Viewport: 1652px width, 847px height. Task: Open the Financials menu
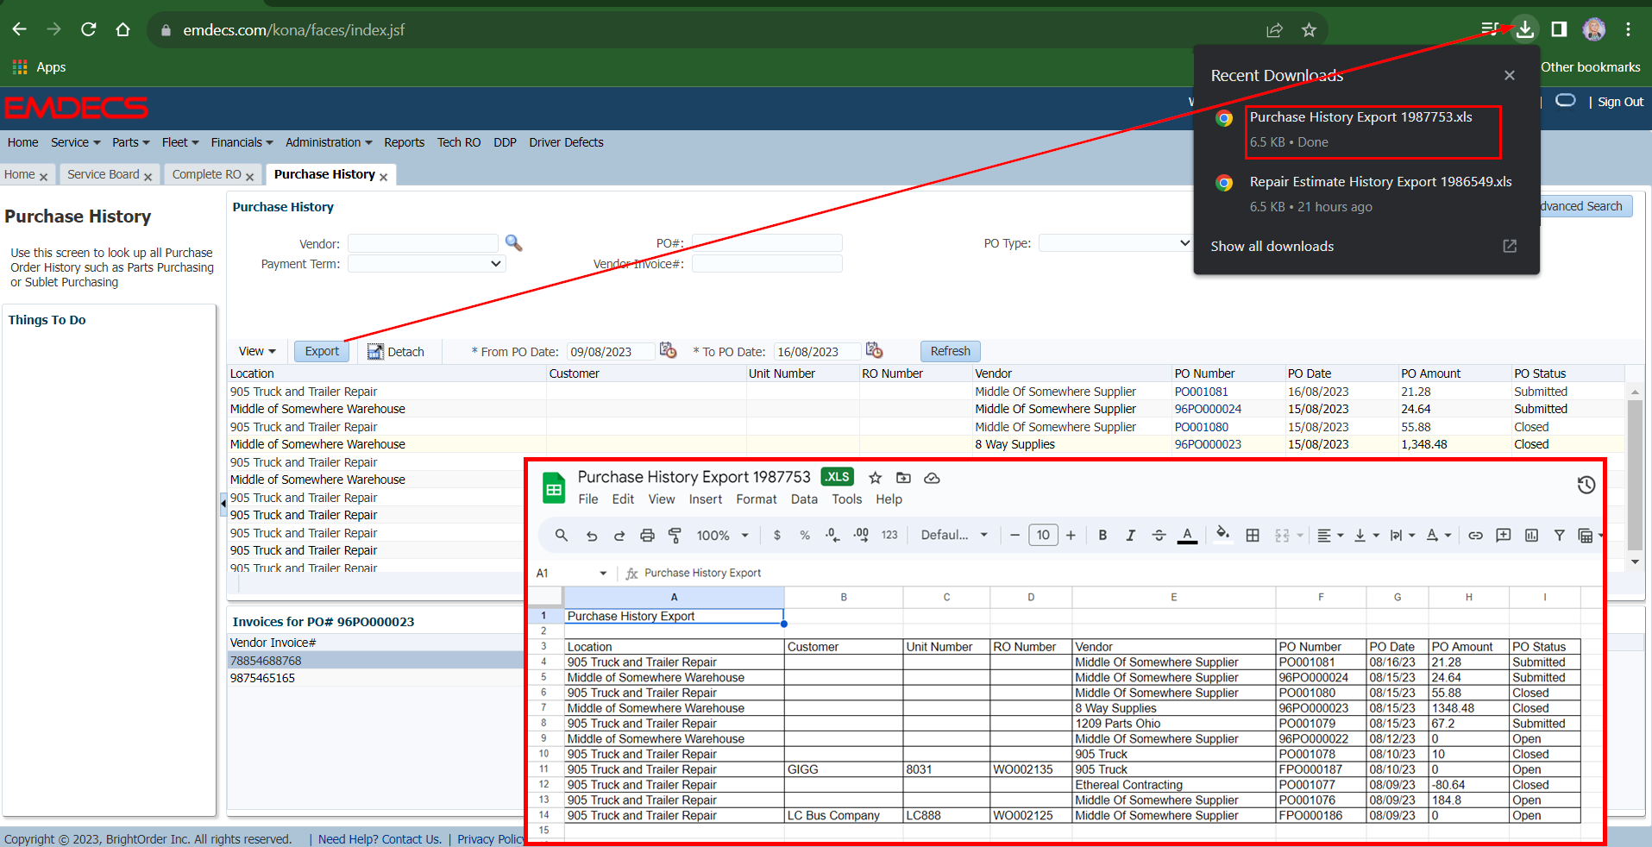pyautogui.click(x=242, y=142)
